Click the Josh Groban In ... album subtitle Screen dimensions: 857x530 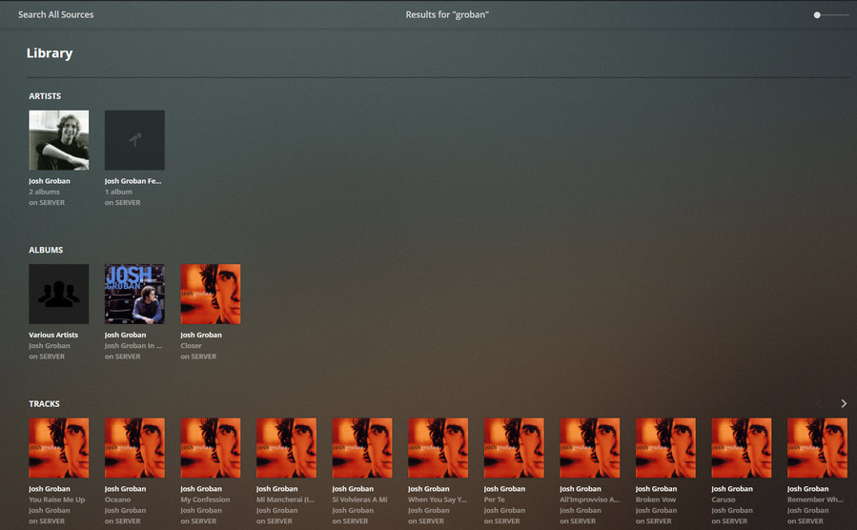(x=133, y=346)
